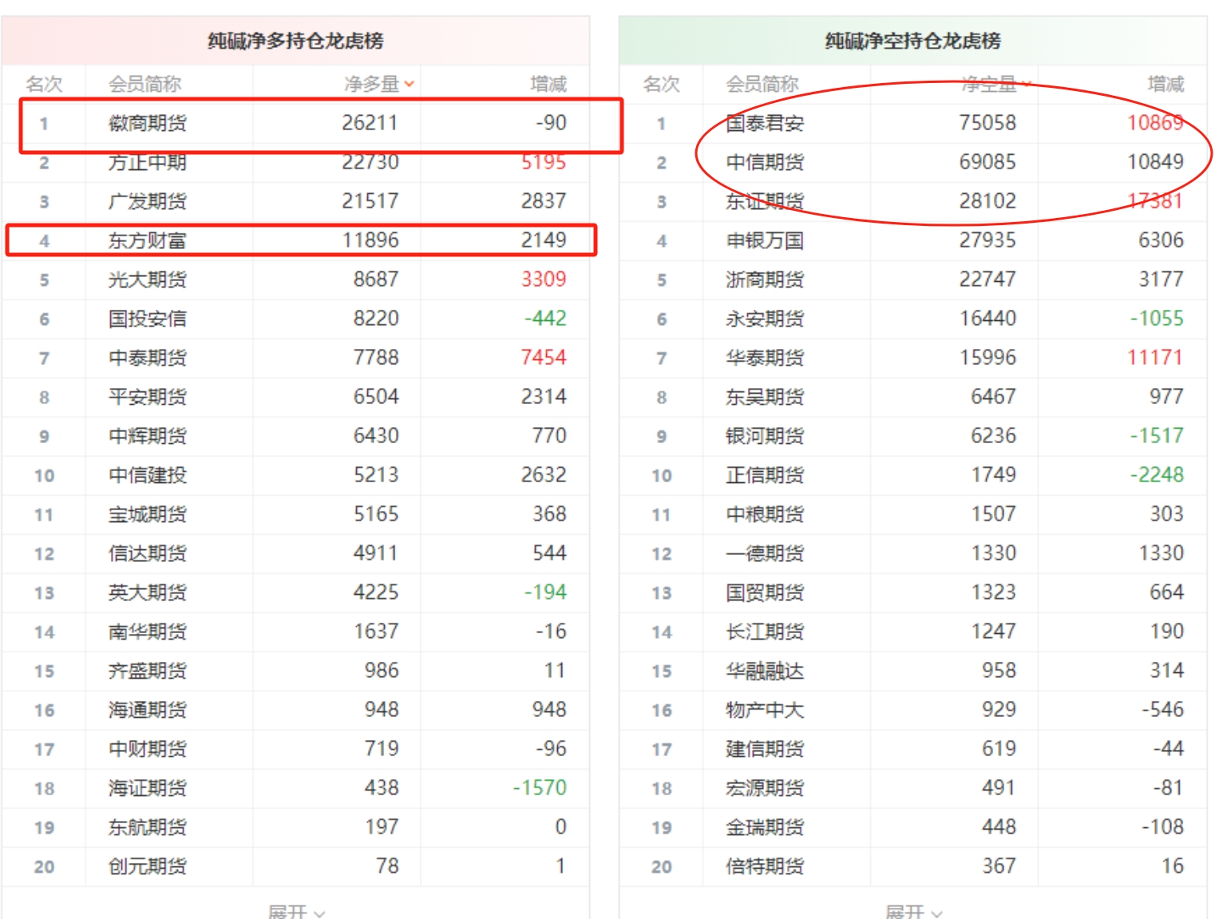Click green change value -2248
The height and width of the screenshot is (919, 1215).
click(1157, 475)
